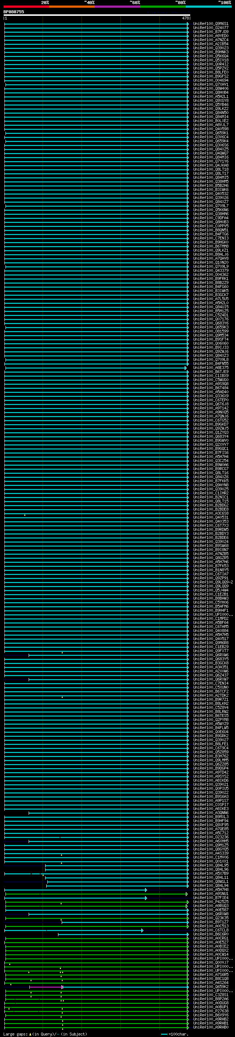This screenshot has height=1037, width=235.
Task: Click the UniRef100_Q7XAV1 entry
Action: [211, 85]
